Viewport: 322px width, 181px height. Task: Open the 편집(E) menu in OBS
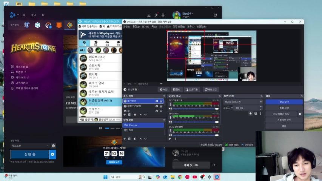tap(136, 27)
